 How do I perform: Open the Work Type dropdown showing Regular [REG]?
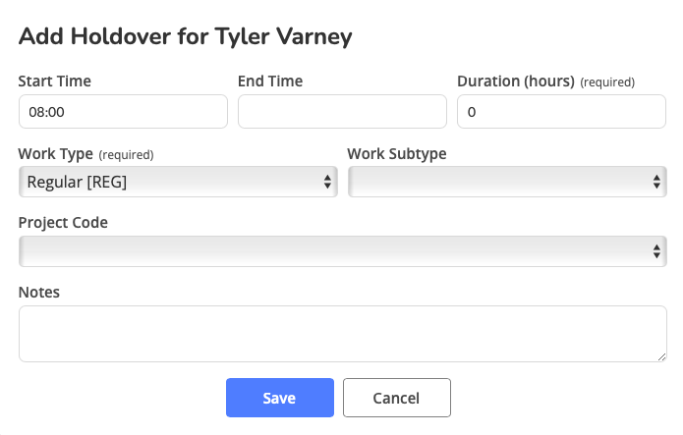(178, 182)
